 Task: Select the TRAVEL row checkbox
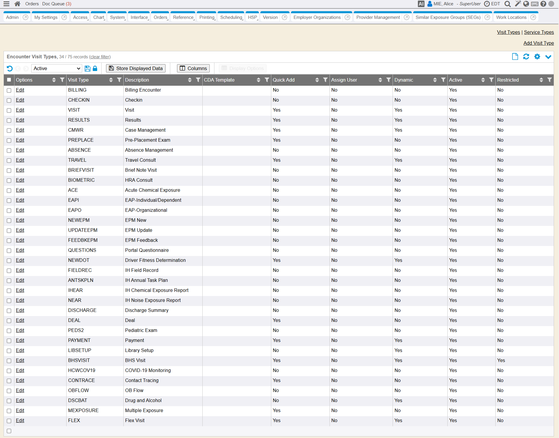[x=9, y=161]
